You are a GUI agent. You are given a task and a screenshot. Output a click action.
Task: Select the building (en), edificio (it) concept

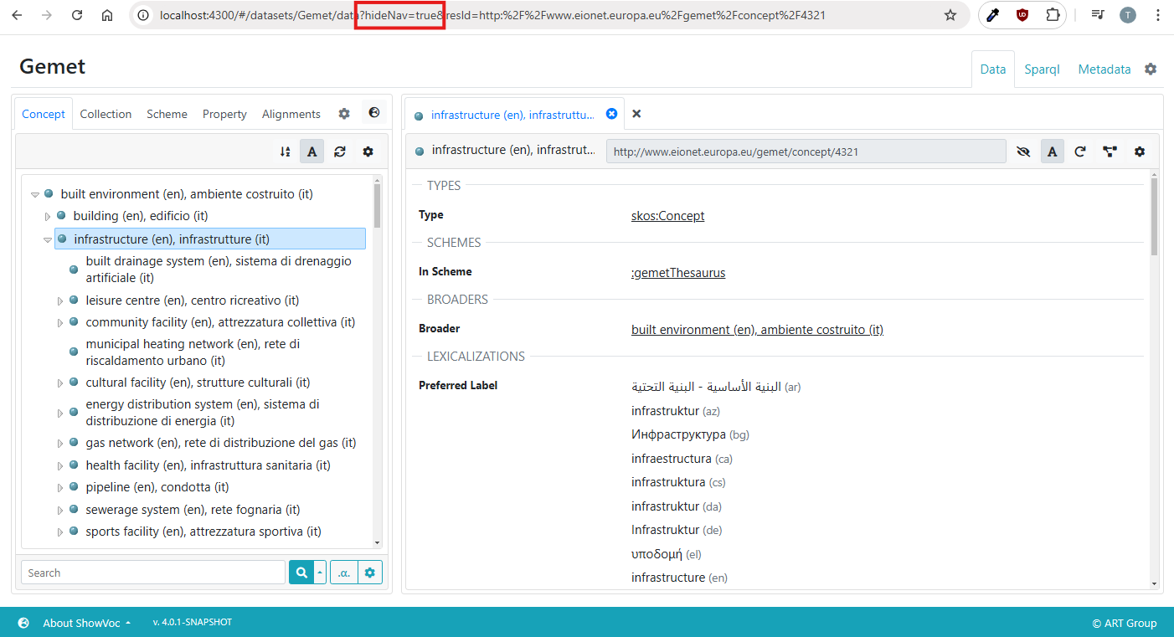141,216
